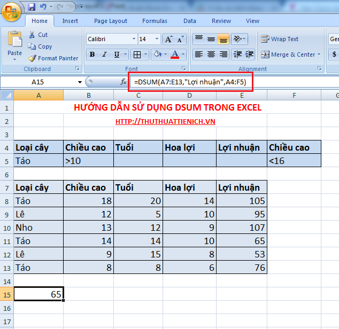Click the Center horizontal alignment icon
Image resolution: width=339 pixels, height=329 pixels.
[211, 54]
